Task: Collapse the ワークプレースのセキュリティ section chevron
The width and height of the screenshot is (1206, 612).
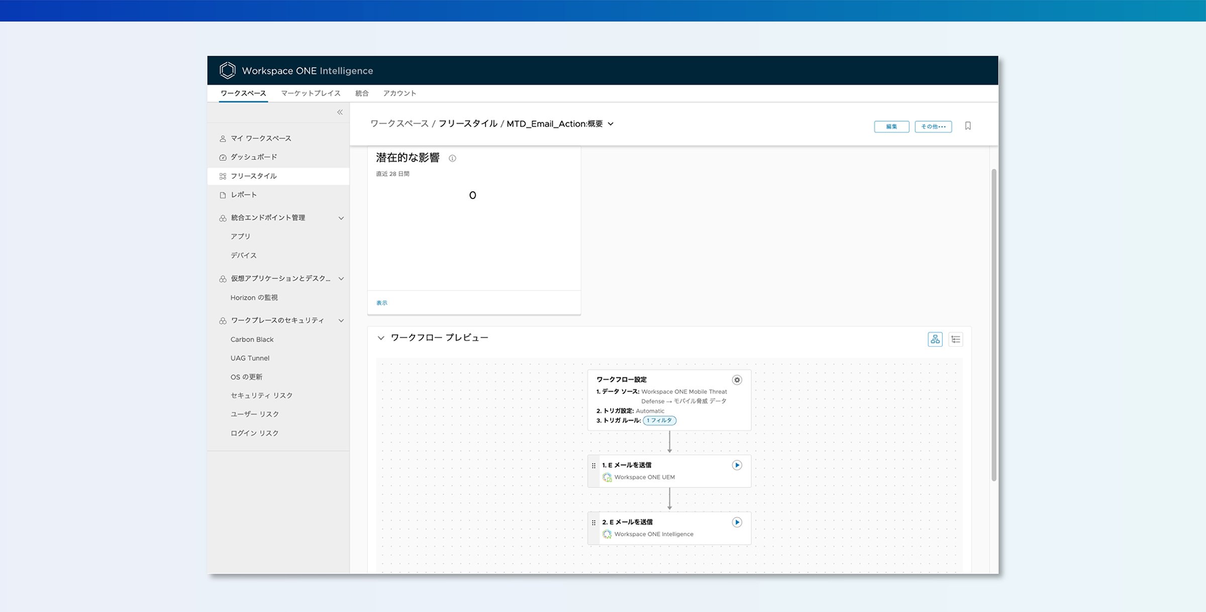Action: click(341, 321)
